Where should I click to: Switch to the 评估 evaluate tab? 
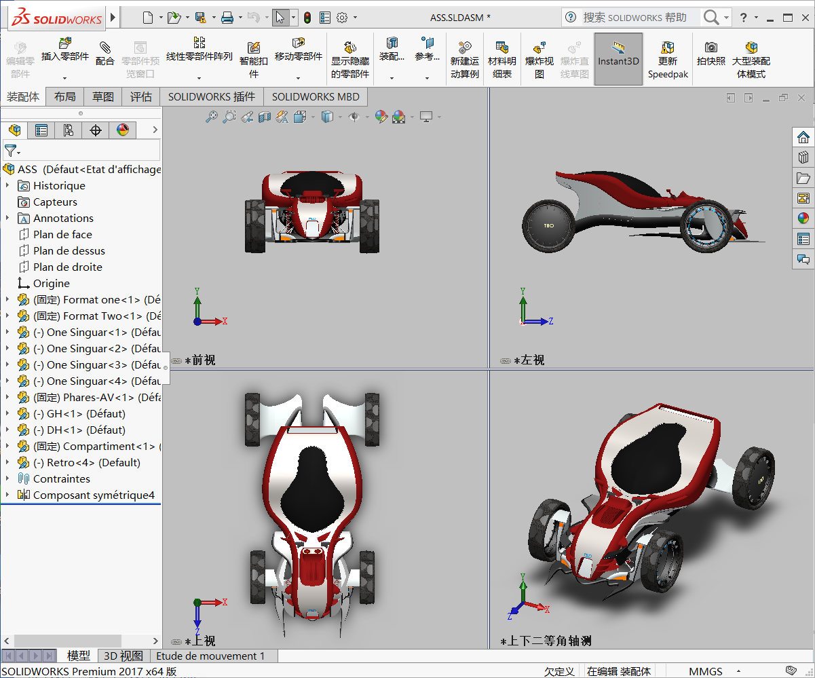coord(141,97)
